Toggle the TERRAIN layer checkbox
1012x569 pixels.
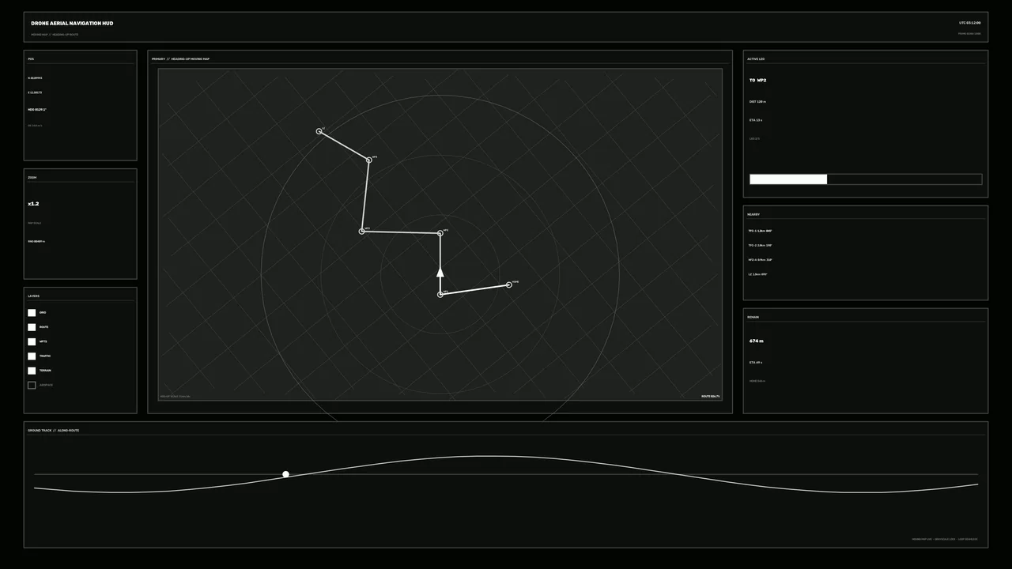coord(32,371)
